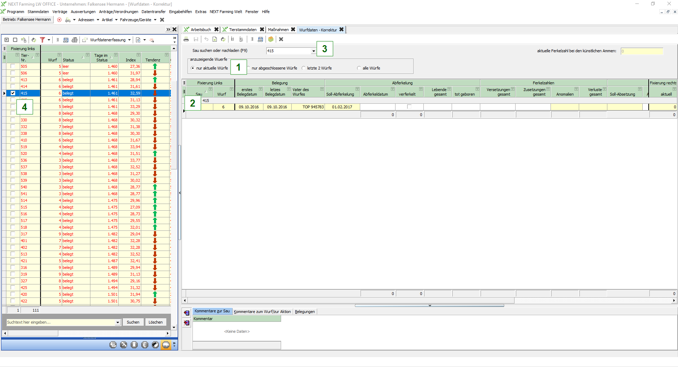Switch to the Tierstammdaten tab

[243, 30]
